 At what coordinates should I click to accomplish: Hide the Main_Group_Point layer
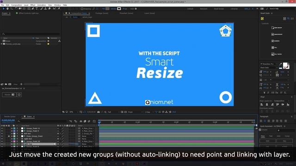point(2,136)
